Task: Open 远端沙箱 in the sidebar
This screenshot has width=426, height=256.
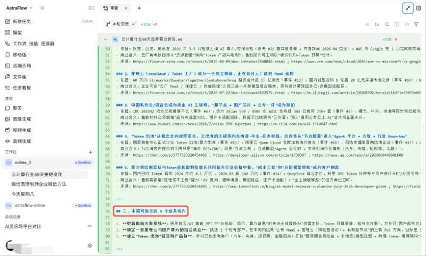Action: pos(22,65)
